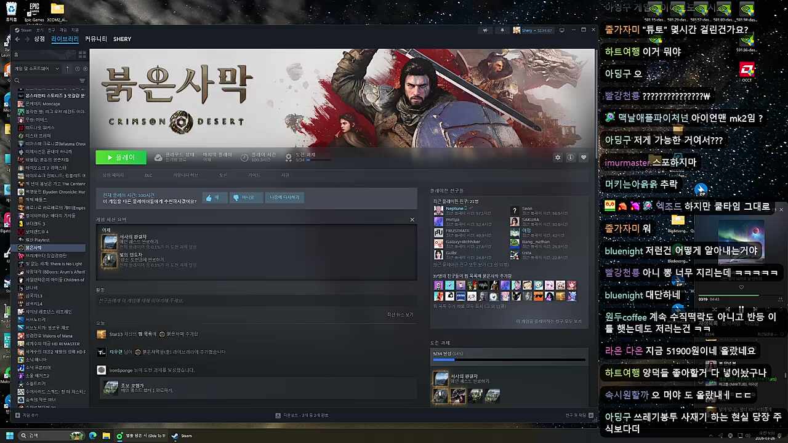Image resolution: width=788 pixels, height=443 pixels.
Task: Click the library search field
Action: [47, 81]
